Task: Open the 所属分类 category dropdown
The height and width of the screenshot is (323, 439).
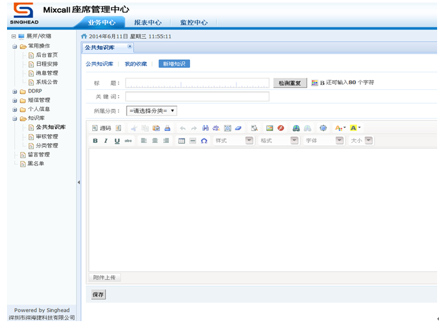Action: coord(151,110)
